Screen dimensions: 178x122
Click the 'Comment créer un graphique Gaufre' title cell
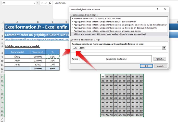[x=37, y=35]
